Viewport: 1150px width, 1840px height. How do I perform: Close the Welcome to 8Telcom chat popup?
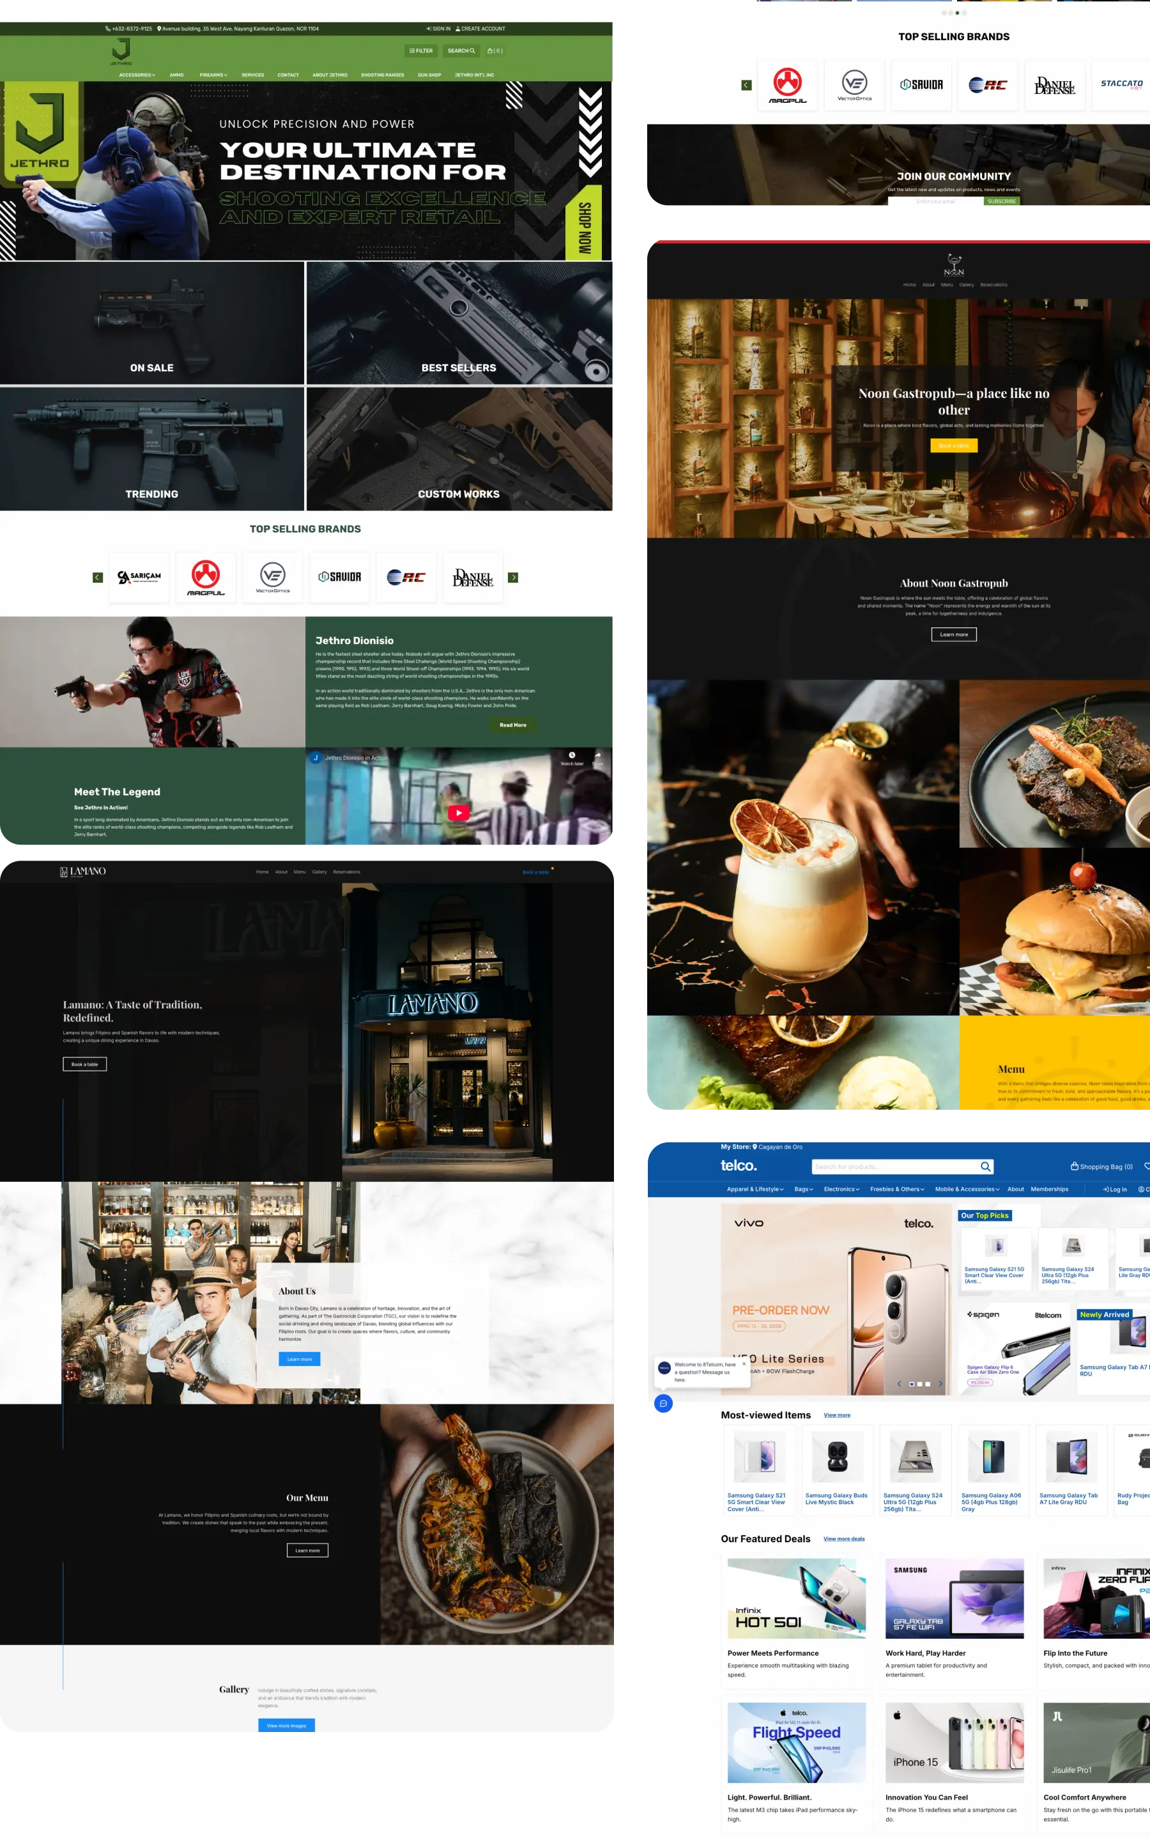tap(744, 1364)
